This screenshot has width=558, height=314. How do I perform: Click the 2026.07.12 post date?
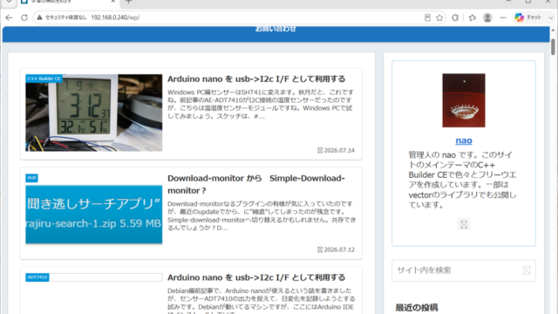339,249
